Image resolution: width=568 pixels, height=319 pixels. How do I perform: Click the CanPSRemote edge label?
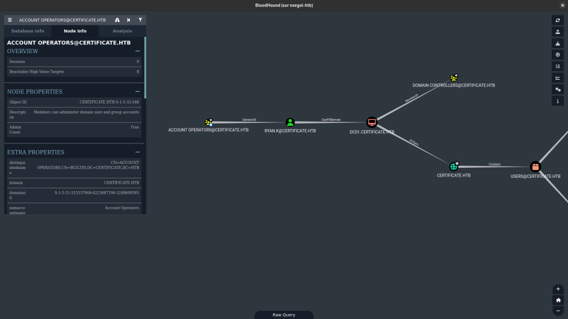coord(331,120)
